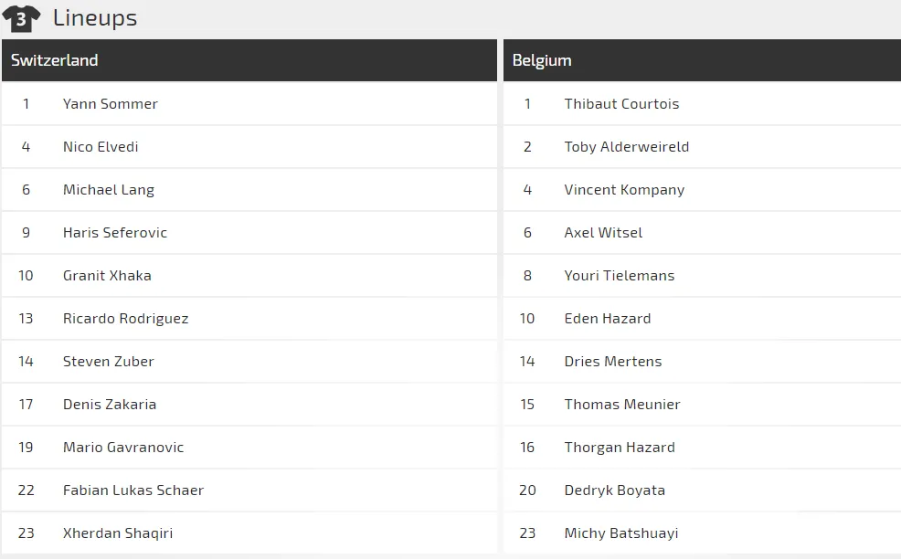Select Thorgan Hazard's name
The image size is (901, 559).
coord(620,448)
